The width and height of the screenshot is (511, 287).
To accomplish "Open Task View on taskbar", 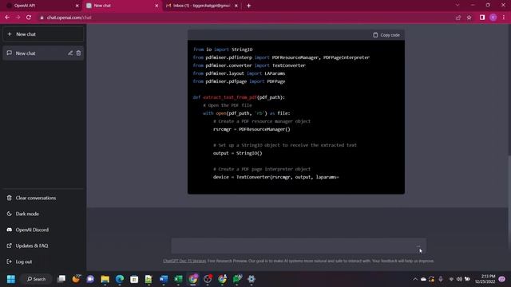I will (x=61, y=279).
